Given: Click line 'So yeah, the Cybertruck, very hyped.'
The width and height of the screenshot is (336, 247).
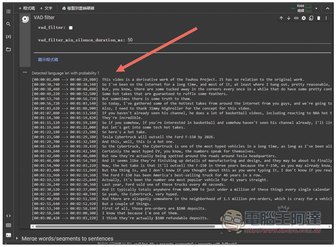Looking at the screenshot, I should point(140,194).
